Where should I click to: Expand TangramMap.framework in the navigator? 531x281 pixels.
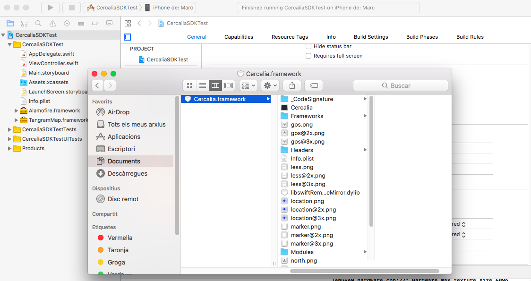point(16,120)
